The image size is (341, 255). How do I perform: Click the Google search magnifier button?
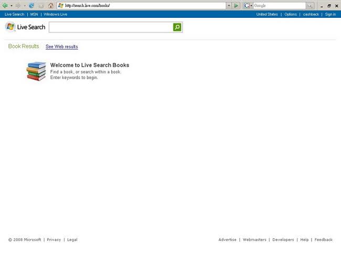[310, 5]
